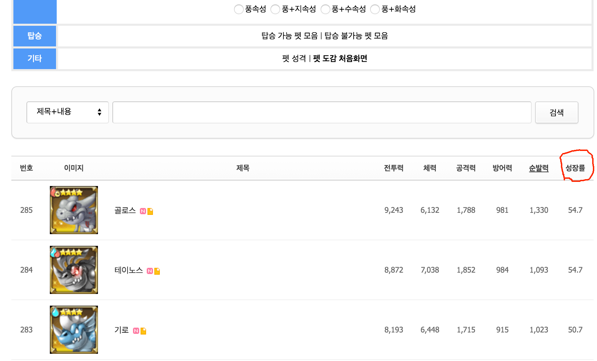The image size is (597, 361).
Task: Click the search text input field
Action: click(322, 112)
